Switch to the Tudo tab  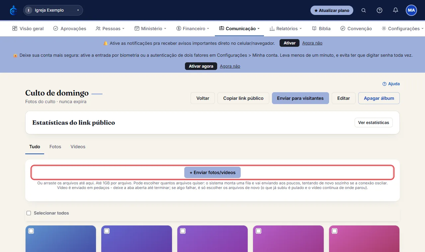point(35,147)
